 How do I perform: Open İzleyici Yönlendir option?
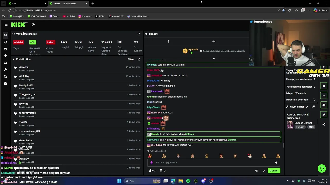(x=296, y=93)
